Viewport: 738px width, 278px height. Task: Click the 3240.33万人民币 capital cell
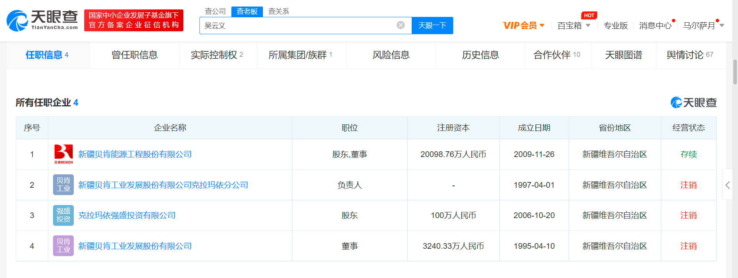pyautogui.click(x=453, y=246)
